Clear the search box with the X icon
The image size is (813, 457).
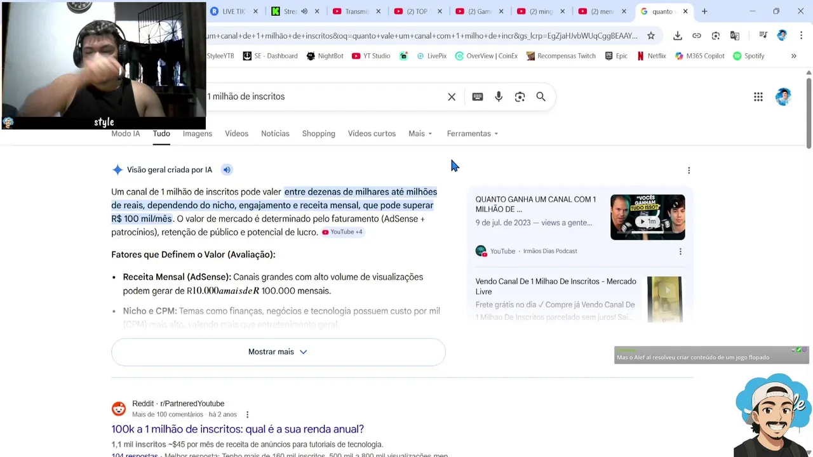pos(452,96)
